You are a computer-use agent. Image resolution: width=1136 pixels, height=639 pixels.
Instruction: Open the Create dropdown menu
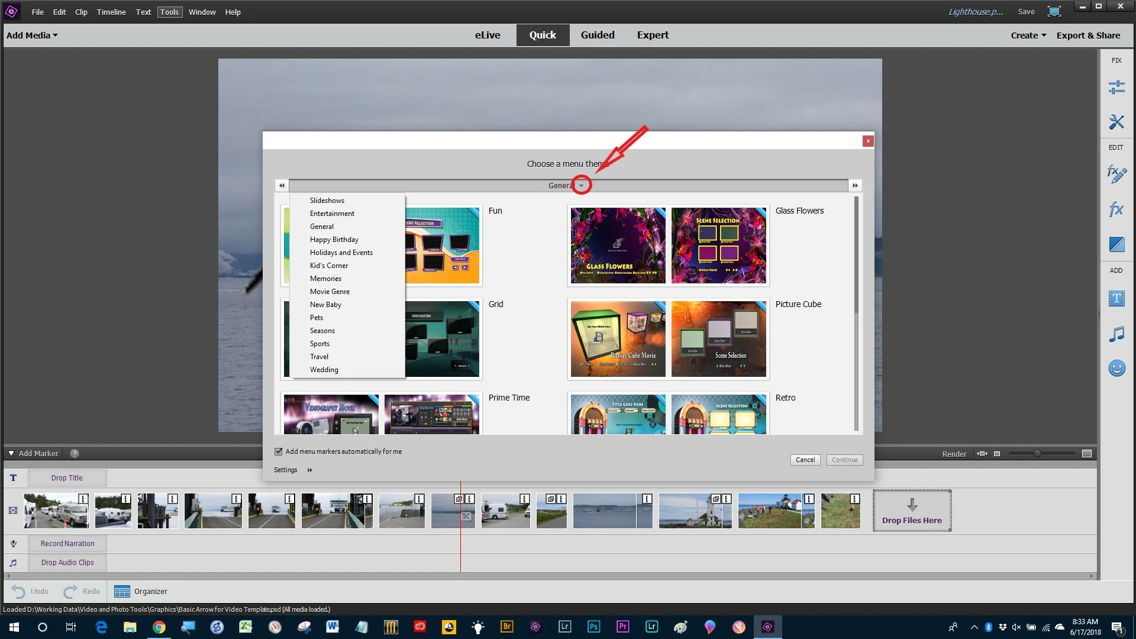pos(1028,35)
